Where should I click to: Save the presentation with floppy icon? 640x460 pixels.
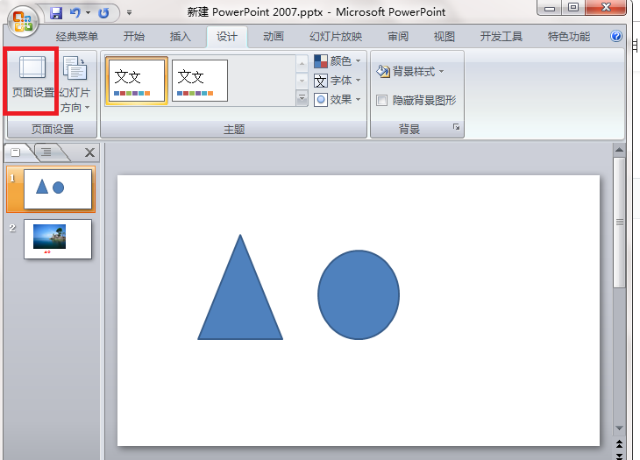[56, 12]
